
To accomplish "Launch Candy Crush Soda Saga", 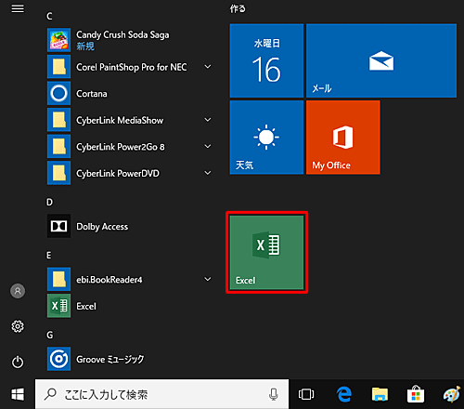I will coord(130,40).
